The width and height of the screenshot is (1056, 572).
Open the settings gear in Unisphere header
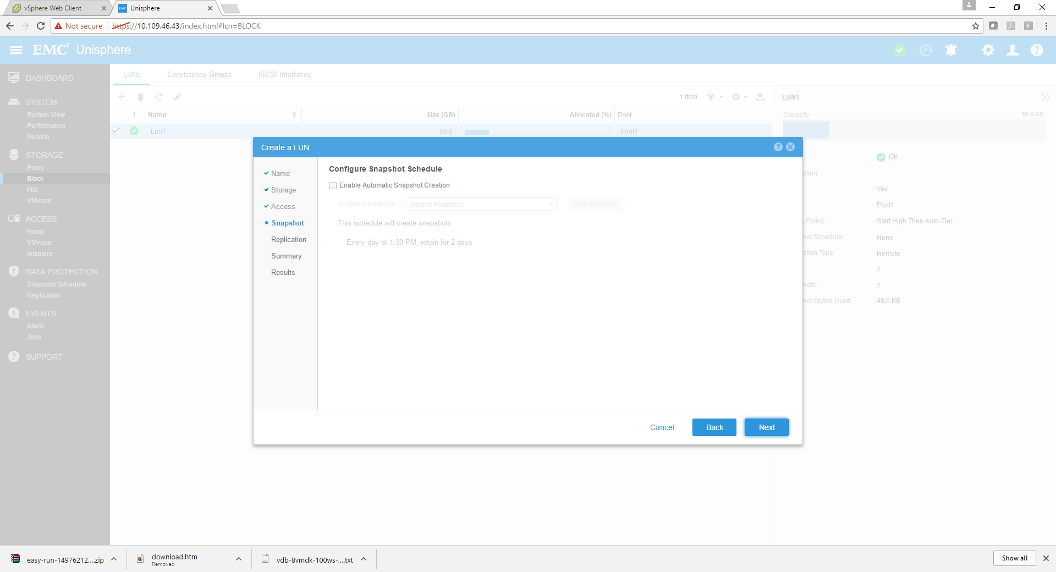point(988,50)
